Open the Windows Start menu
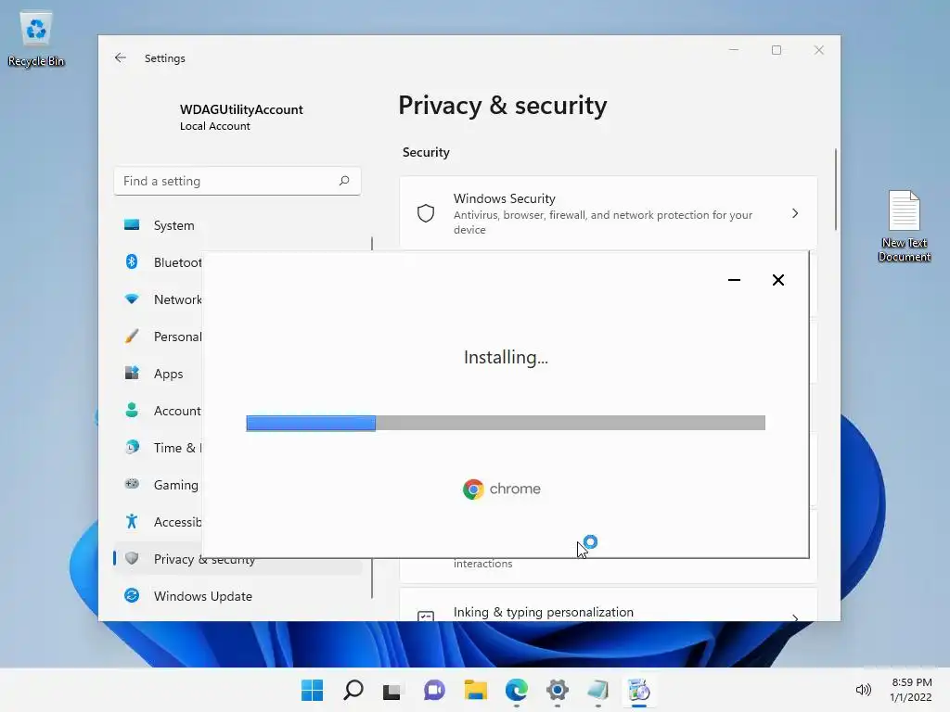The height and width of the screenshot is (712, 950). point(312,690)
